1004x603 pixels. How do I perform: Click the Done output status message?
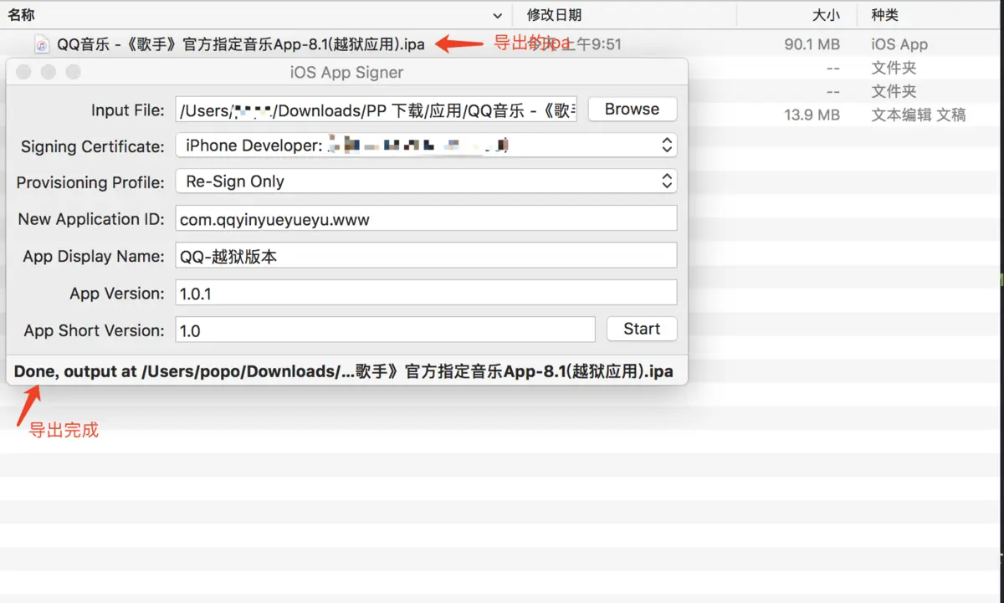point(344,371)
